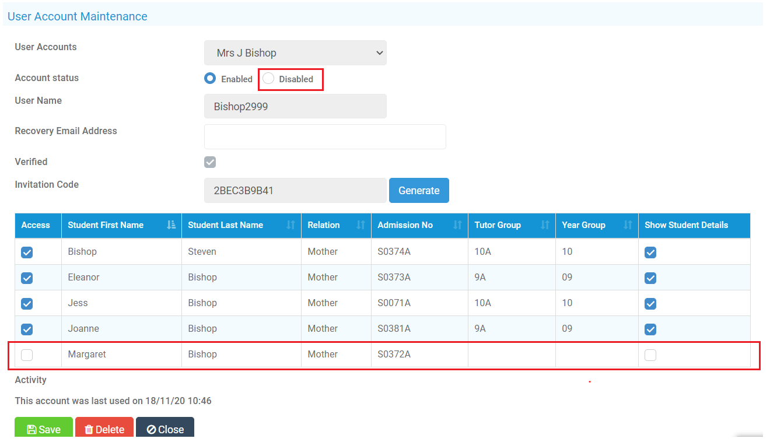777x442 pixels.
Task: Toggle Show Student Details for Joanne
Action: tap(650, 329)
